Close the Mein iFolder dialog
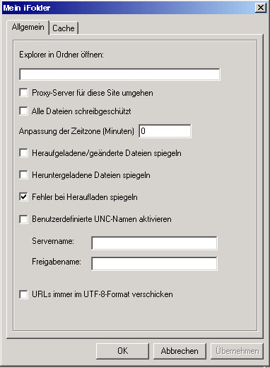This screenshot has width=270, height=368. [x=261, y=8]
